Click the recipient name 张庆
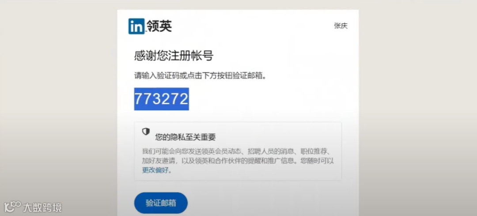The image size is (477, 216). tap(341, 26)
